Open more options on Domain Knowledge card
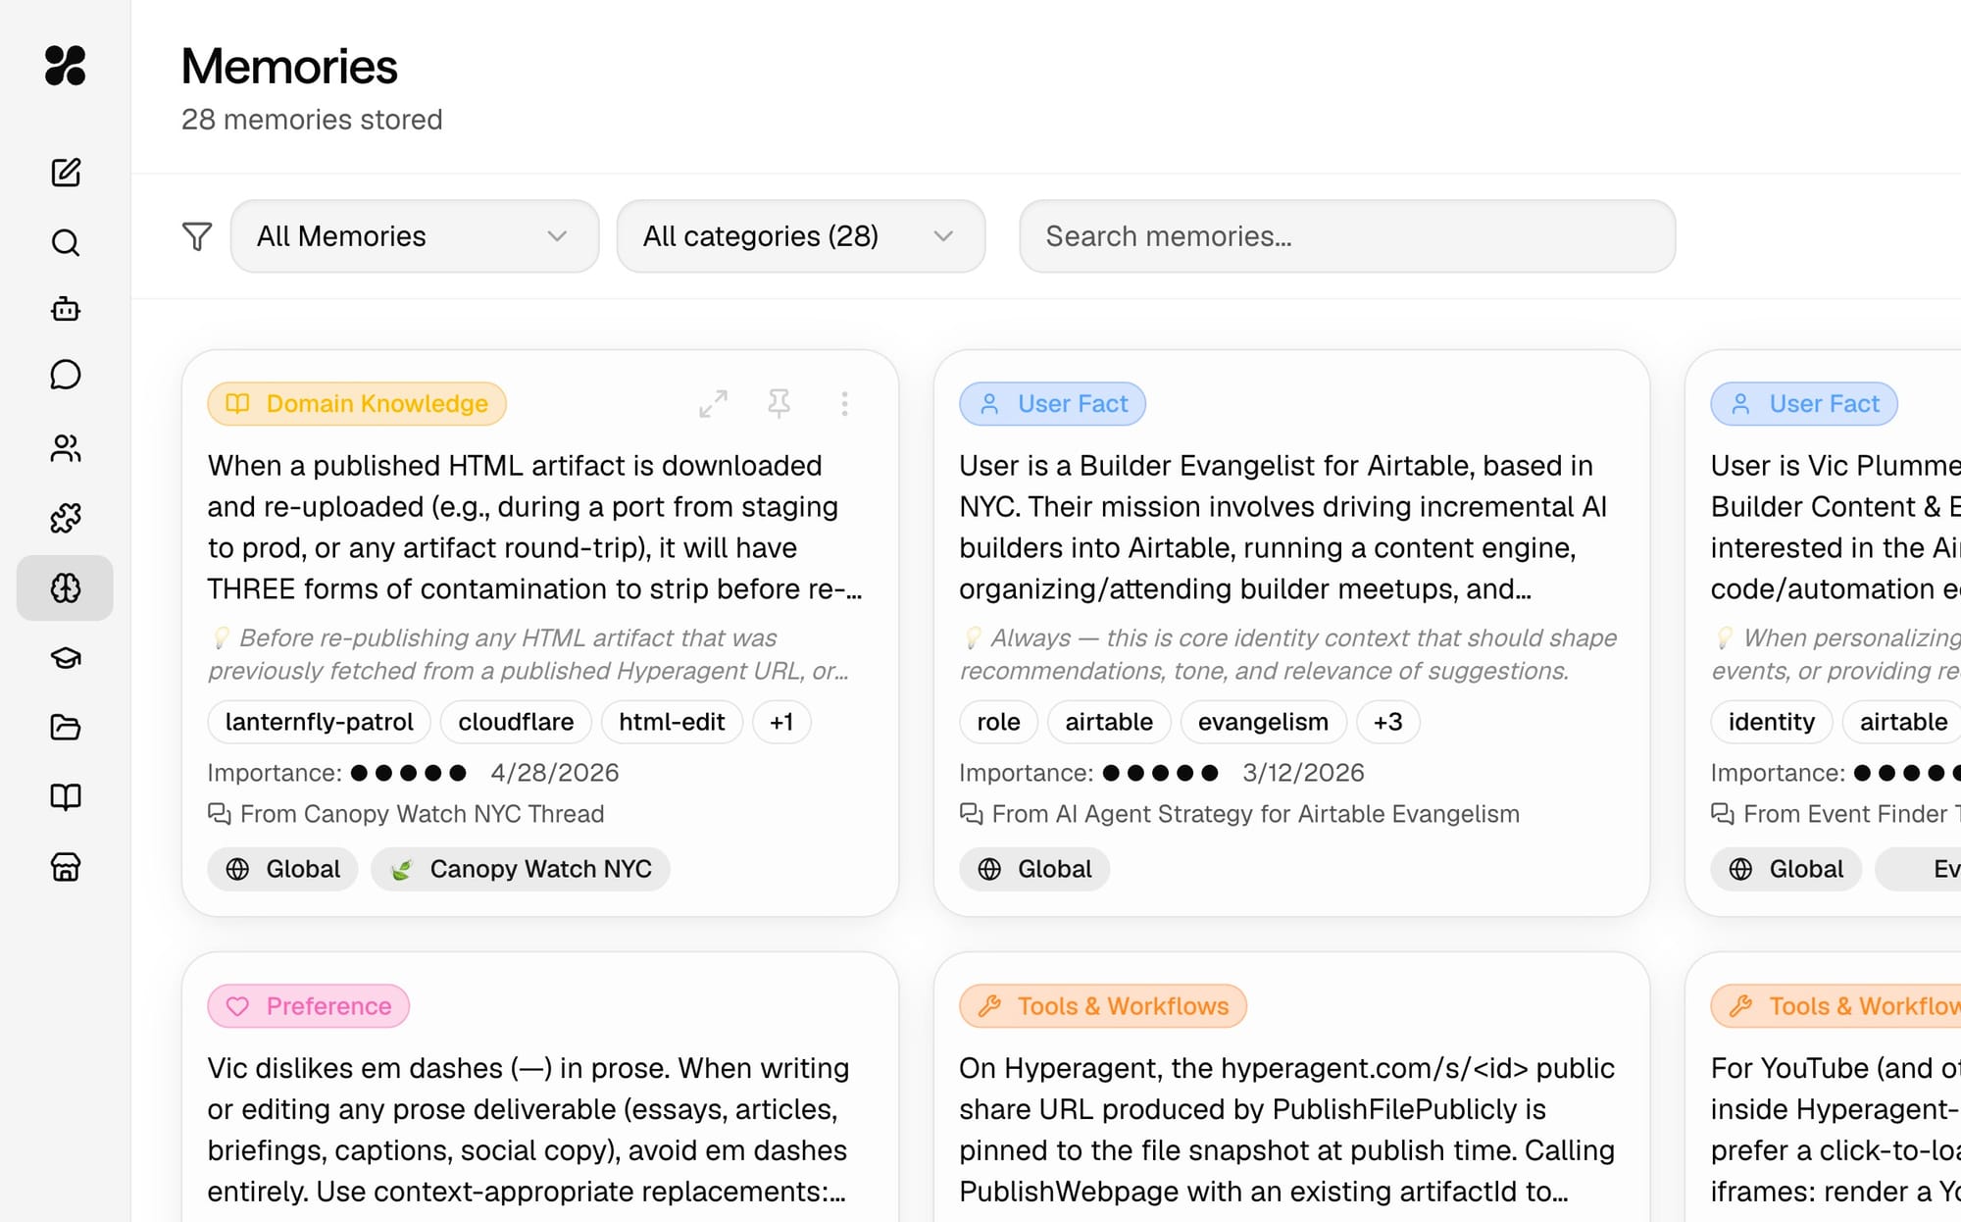Screen dimensions: 1961x1222 point(844,404)
